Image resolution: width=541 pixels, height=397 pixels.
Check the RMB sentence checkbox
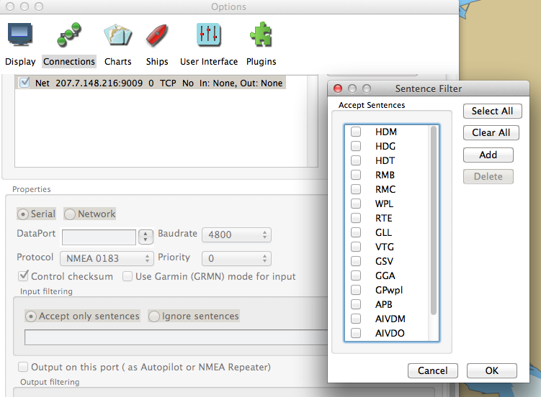pyautogui.click(x=356, y=175)
